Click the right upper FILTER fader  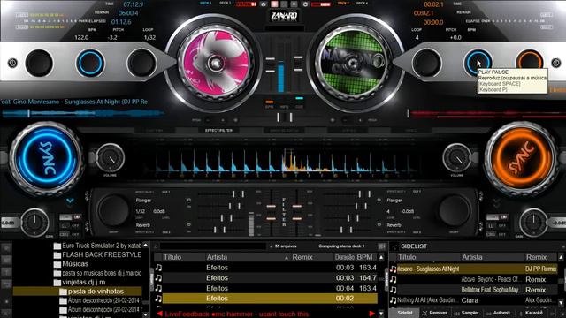(297, 206)
